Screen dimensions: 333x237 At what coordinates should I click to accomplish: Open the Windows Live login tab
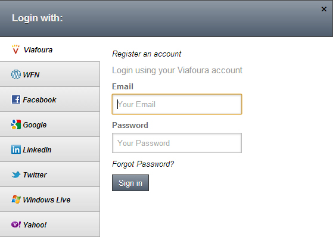point(49,199)
